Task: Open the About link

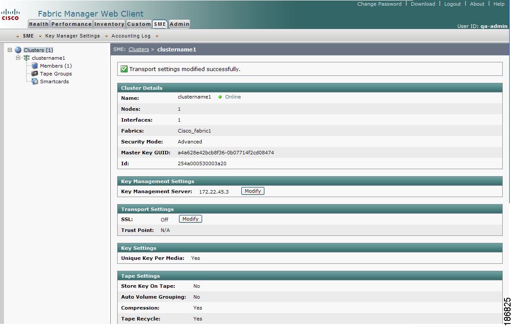Action: pos(477,4)
